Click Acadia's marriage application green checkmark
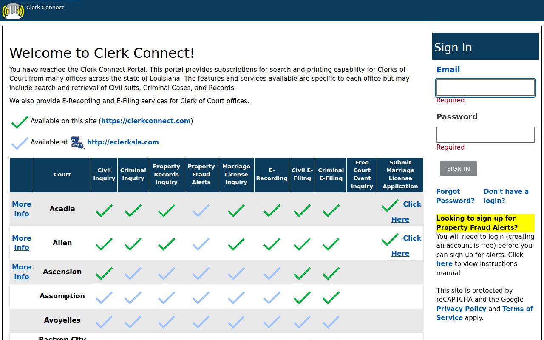This screenshot has height=340, width=544. pos(390,205)
